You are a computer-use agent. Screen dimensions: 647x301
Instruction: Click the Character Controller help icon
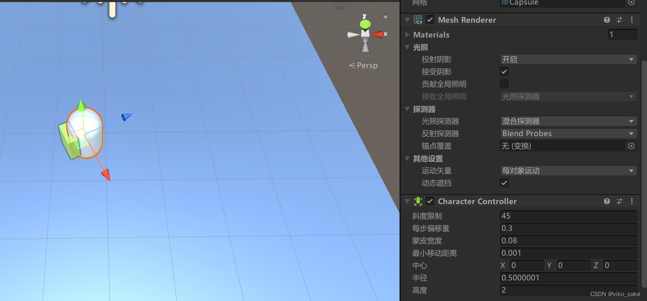click(x=607, y=201)
